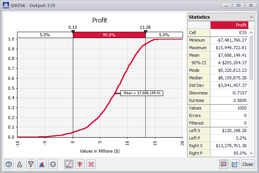Open the graph settings gear icon
This screenshot has width=259, height=173.
pos(52,164)
